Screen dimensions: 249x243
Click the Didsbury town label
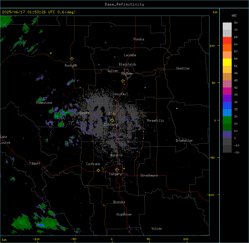(x=111, y=124)
